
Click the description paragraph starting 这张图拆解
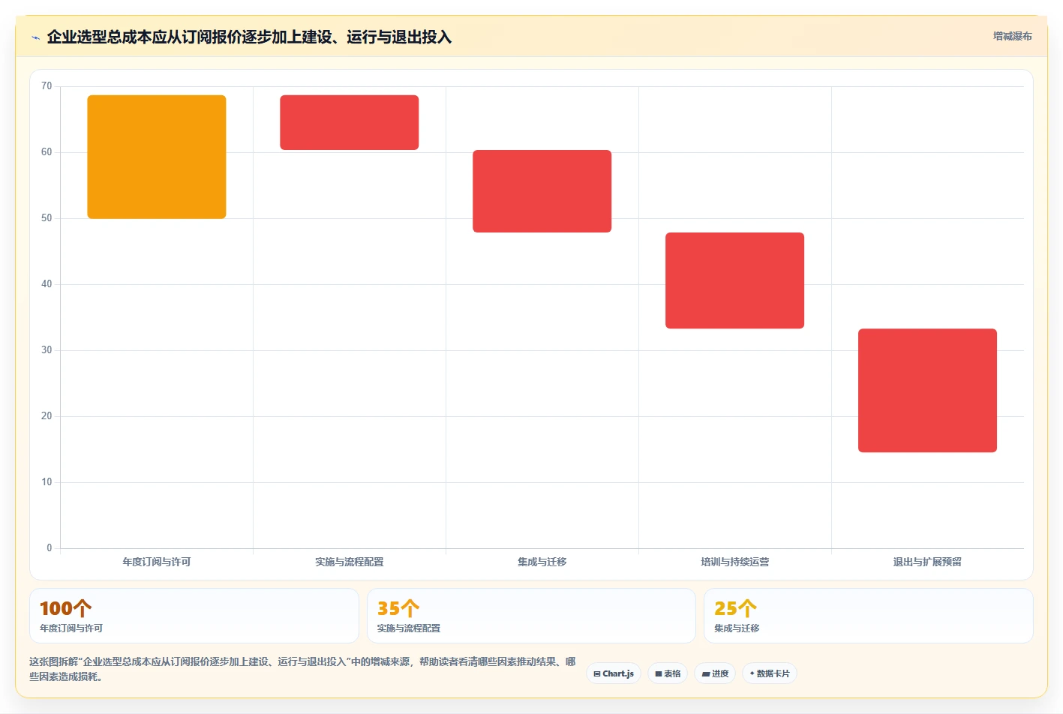pyautogui.click(x=302, y=669)
